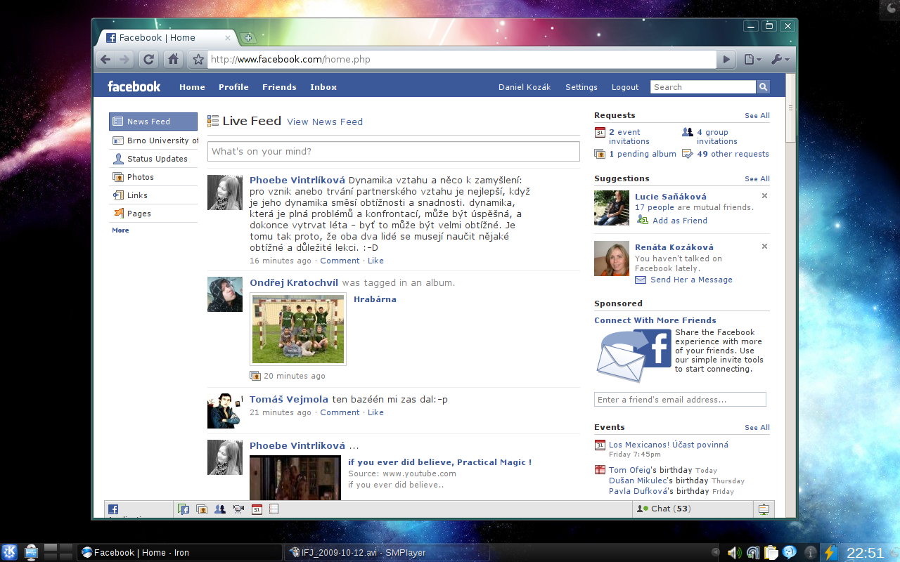Click the search magnifier button on Facebook
The height and width of the screenshot is (562, 900).
(763, 87)
